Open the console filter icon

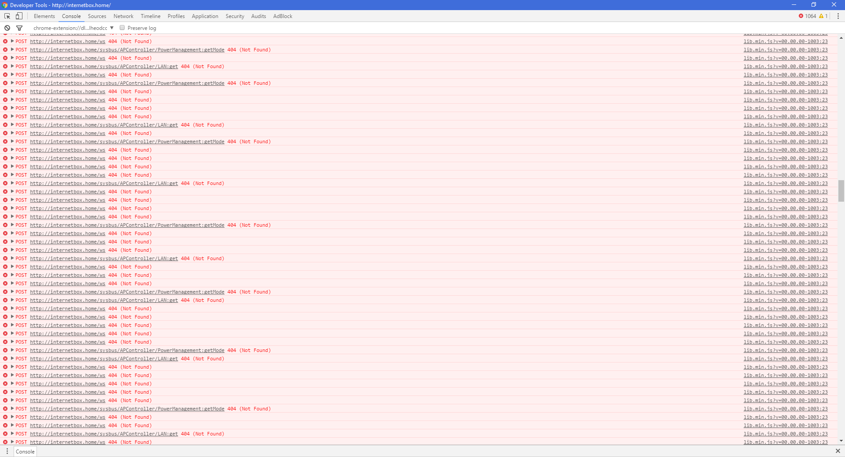pos(20,28)
